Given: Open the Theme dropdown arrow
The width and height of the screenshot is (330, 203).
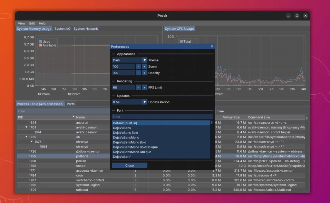Looking at the screenshot, I should click(144, 60).
